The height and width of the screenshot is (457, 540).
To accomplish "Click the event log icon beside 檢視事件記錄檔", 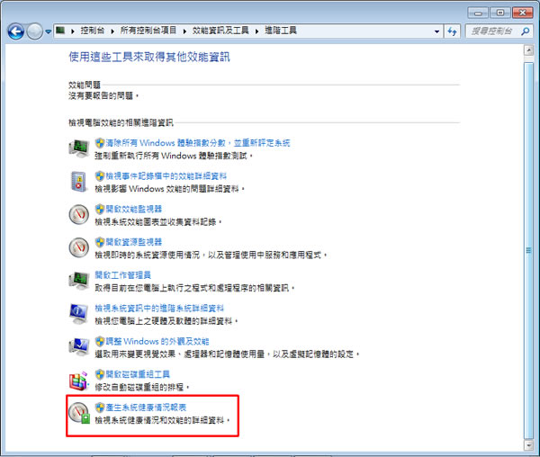I will (x=79, y=182).
